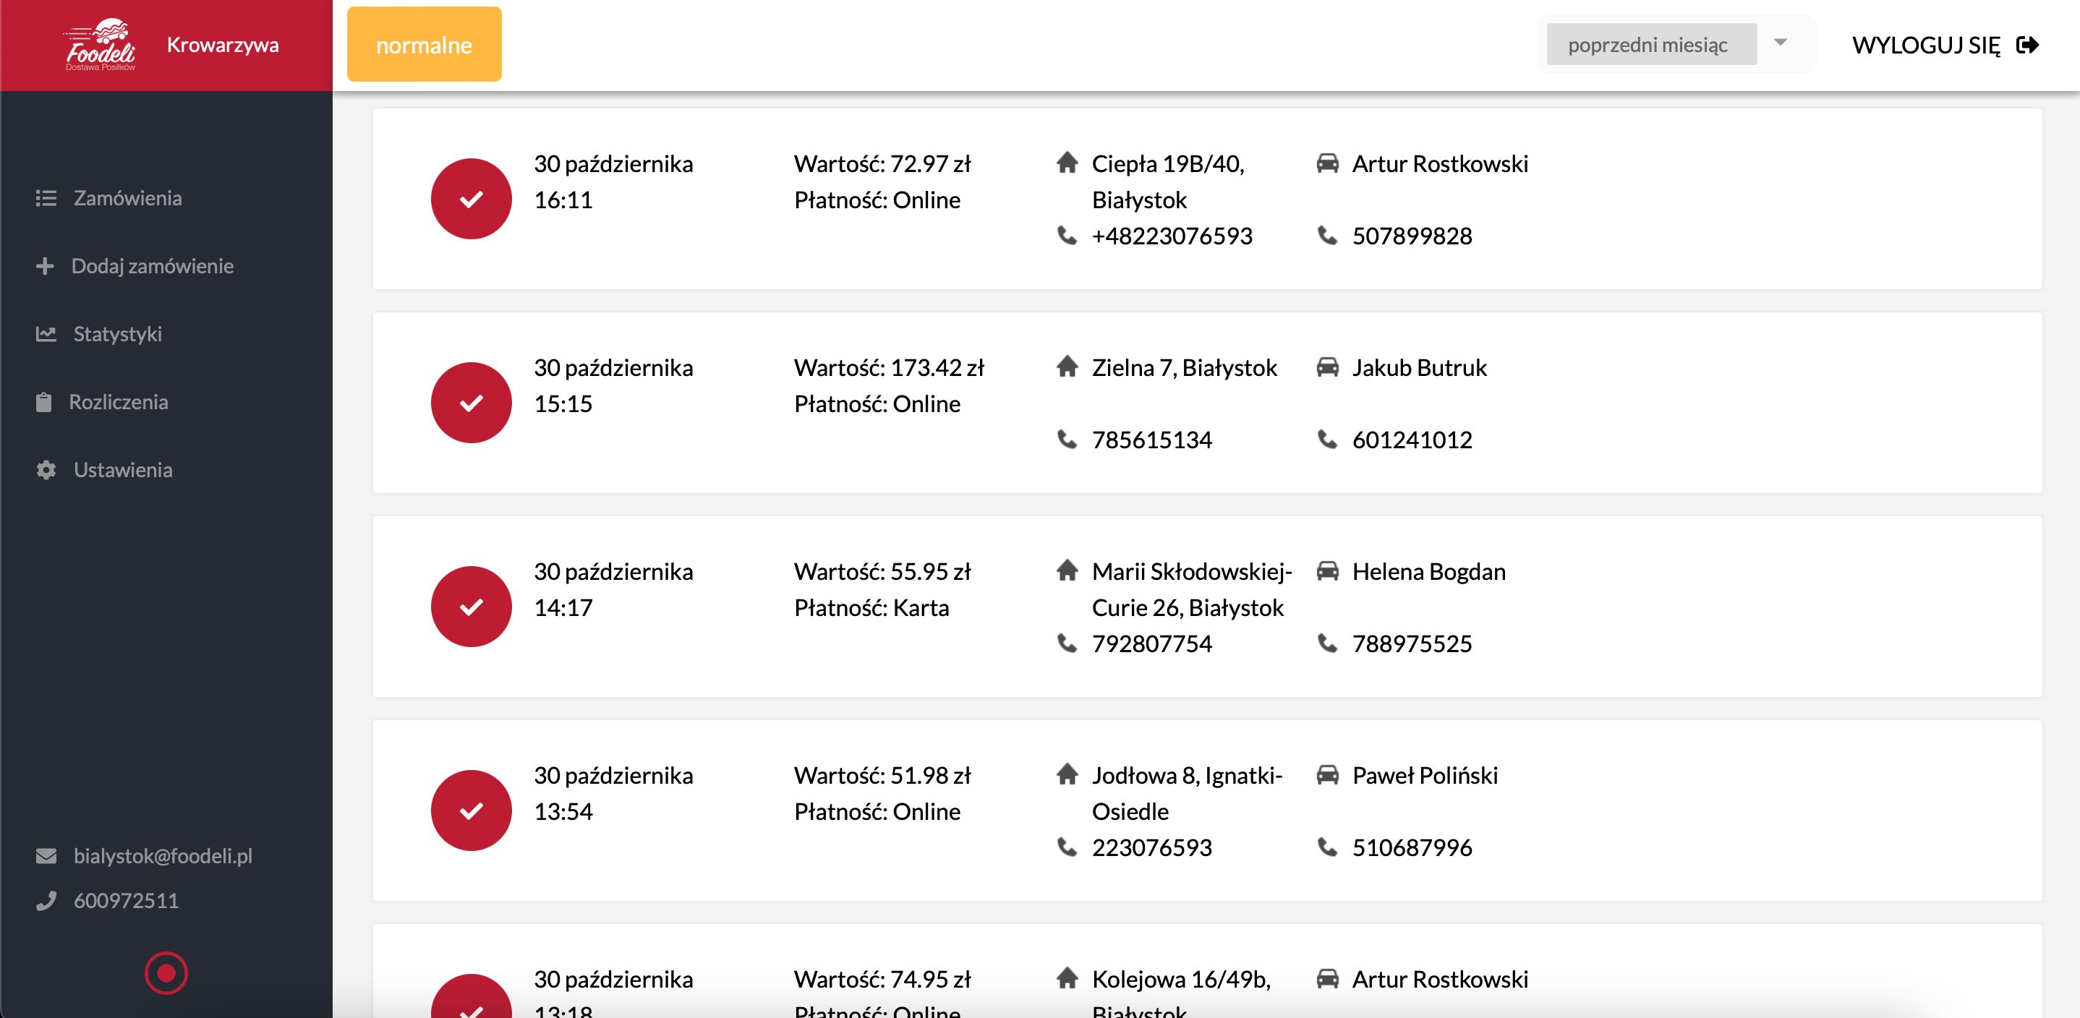Toggle the checkmark on the 13:54 order
This screenshot has height=1018, width=2080.
(471, 810)
